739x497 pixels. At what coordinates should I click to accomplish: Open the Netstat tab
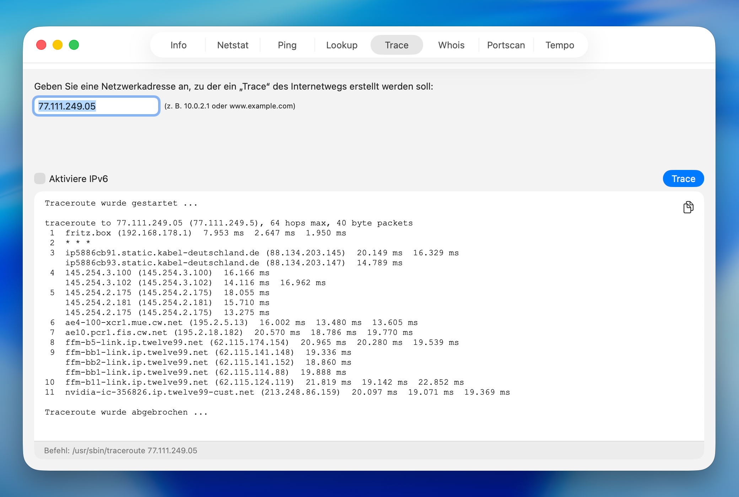pos(233,45)
